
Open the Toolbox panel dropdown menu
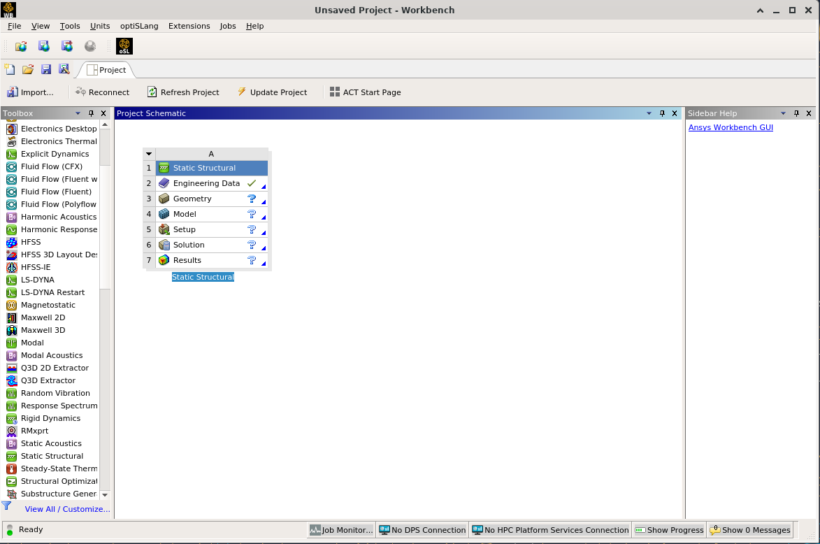(78, 113)
